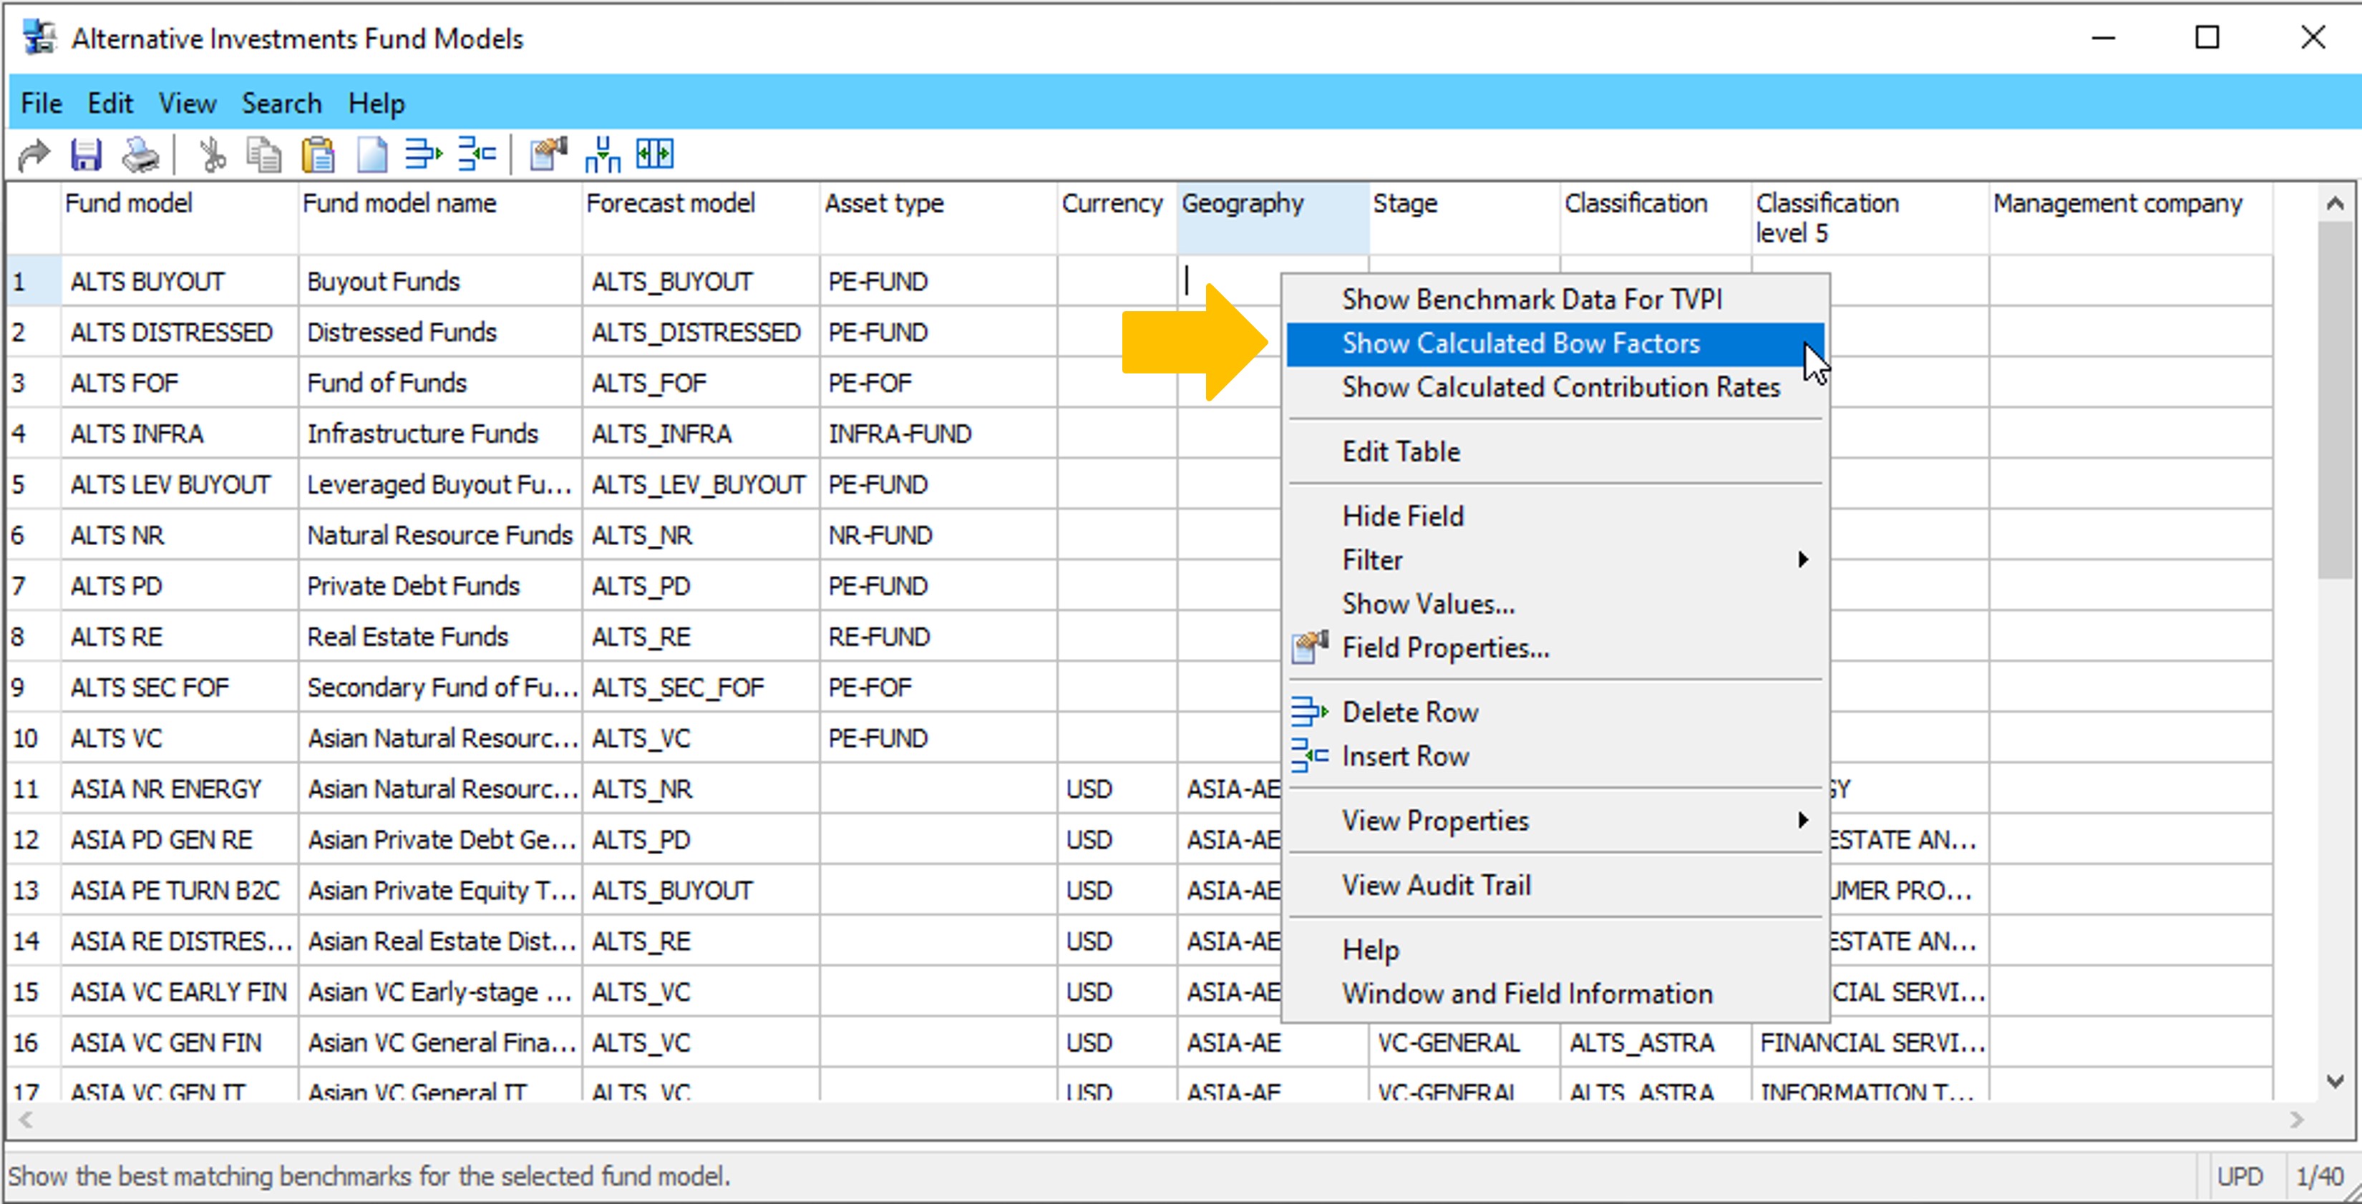Choose View Audit Trail

(x=1555, y=885)
